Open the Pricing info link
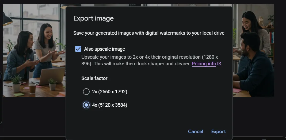 (204, 64)
